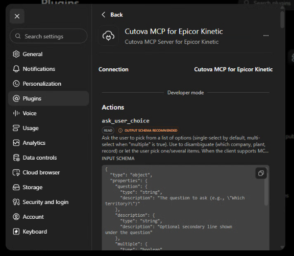
Task: Click the truncated ask_user_choice description text
Action: click(185, 144)
